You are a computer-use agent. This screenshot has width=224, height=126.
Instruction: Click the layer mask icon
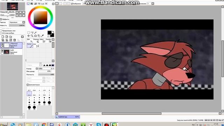22,37
